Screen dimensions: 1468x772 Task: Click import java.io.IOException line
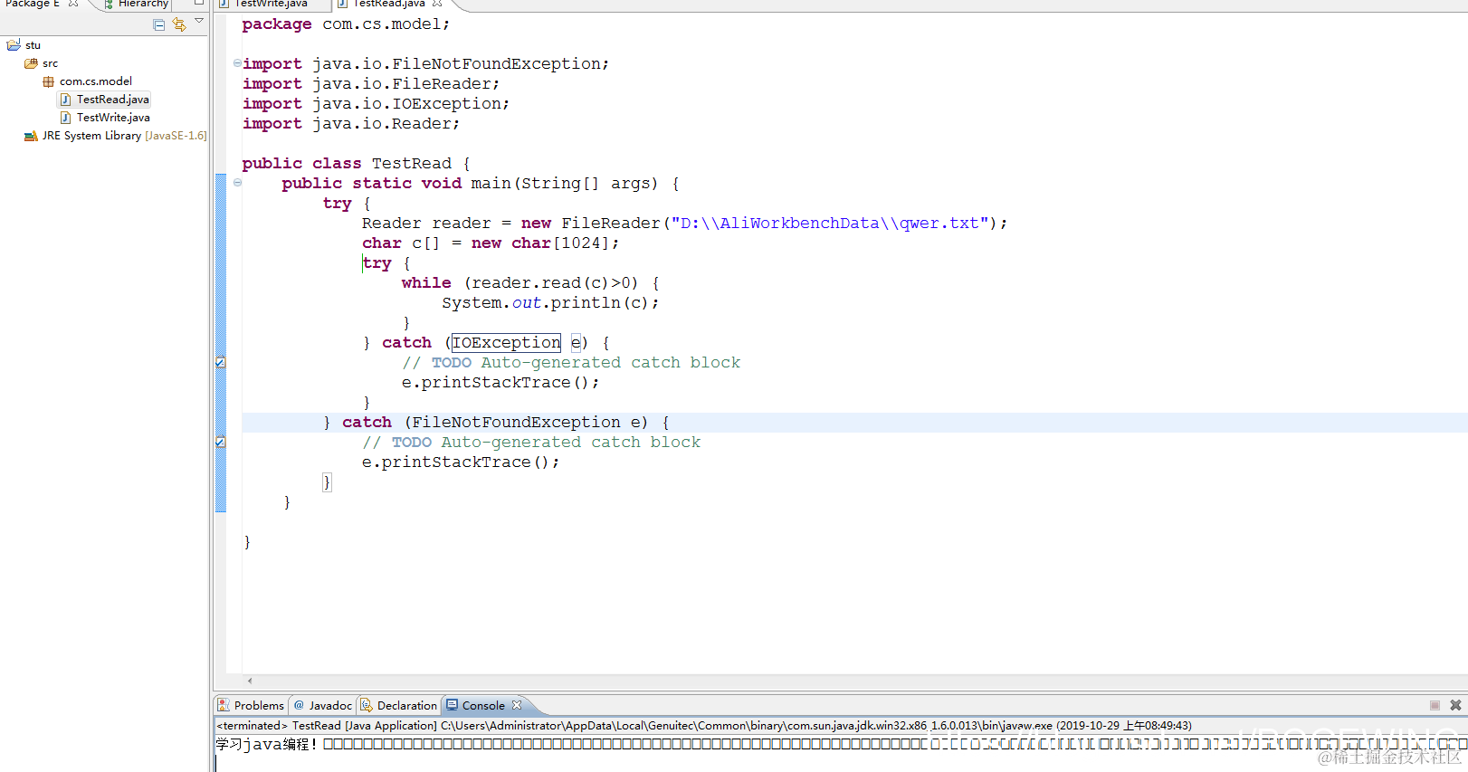[x=376, y=103]
